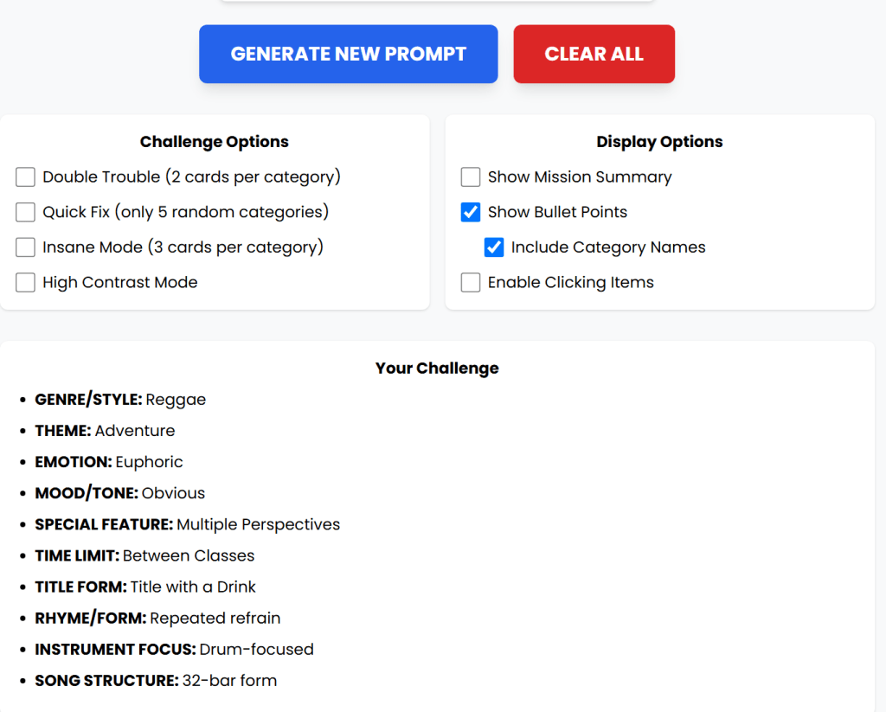Screen dimensions: 886x712
Task: Select the Mood/Tone Obvious line
Action: pyautogui.click(x=120, y=493)
